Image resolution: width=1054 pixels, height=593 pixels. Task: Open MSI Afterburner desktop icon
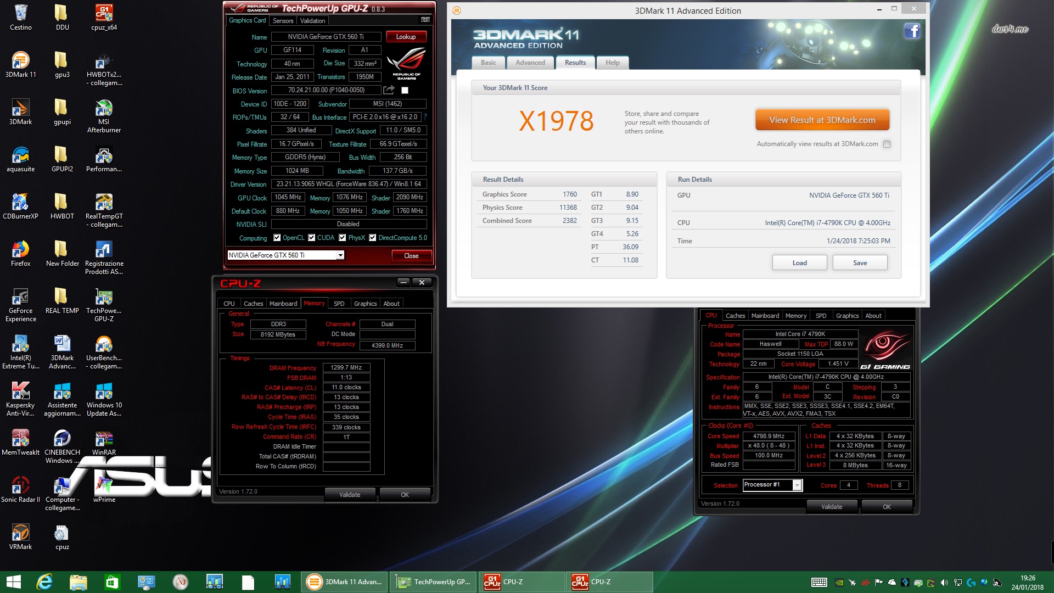coord(104,116)
